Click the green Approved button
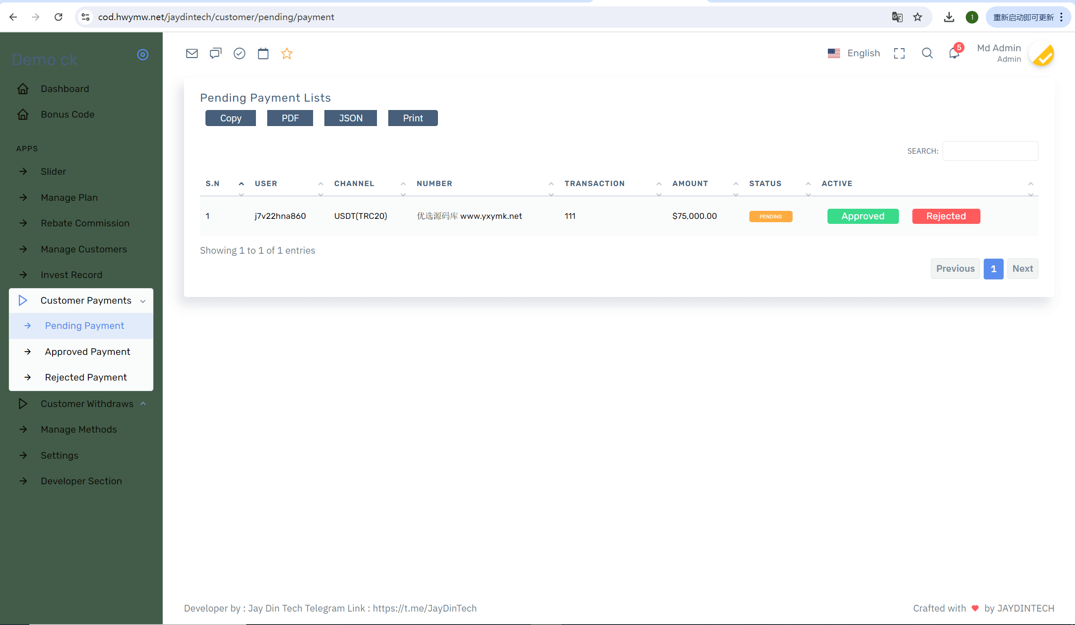Viewport: 1075px width, 625px height. (x=862, y=216)
